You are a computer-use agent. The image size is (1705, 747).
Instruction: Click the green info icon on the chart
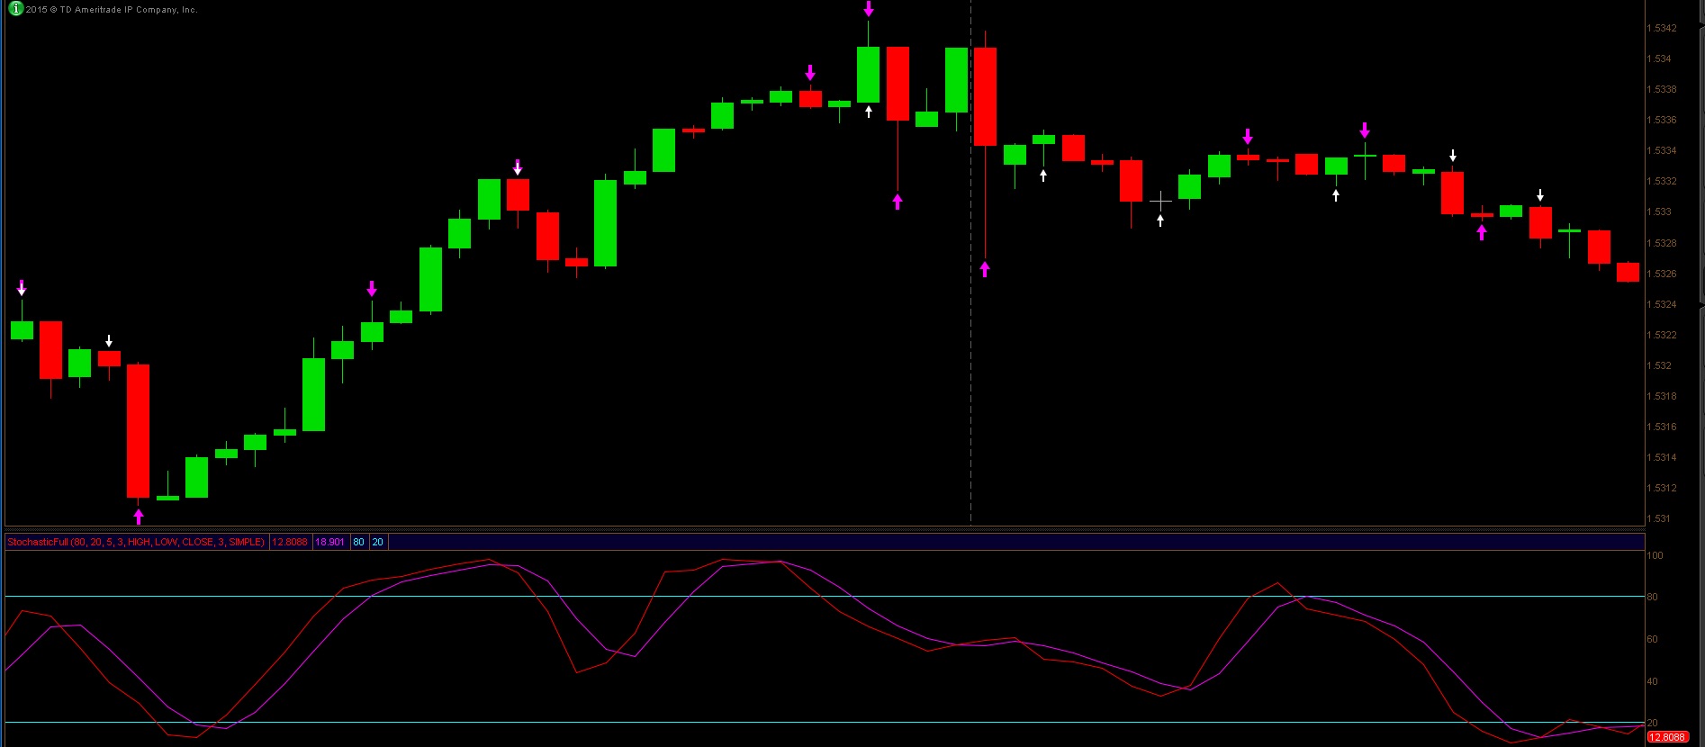click(x=15, y=9)
